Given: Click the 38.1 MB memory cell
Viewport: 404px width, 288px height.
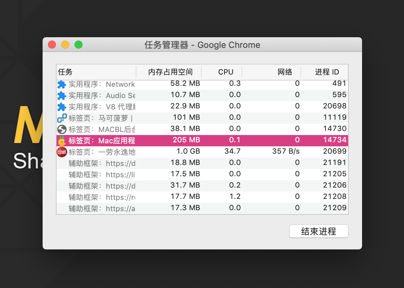Looking at the screenshot, I should tap(185, 129).
